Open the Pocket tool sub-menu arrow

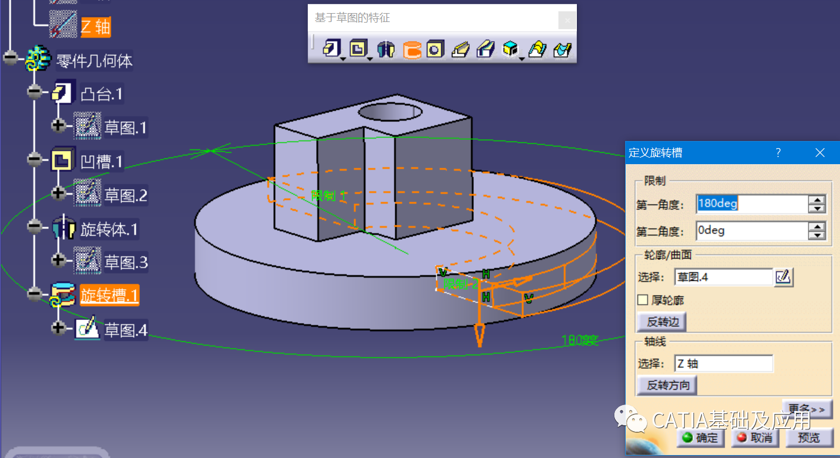point(370,58)
